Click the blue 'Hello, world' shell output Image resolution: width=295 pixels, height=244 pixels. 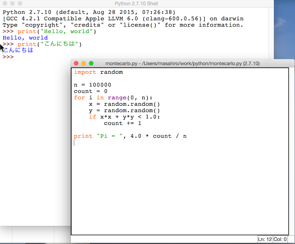coord(25,38)
